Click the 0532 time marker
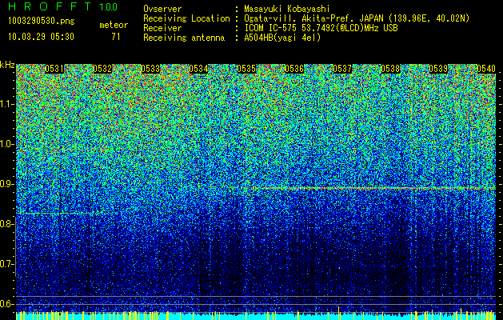 point(102,69)
